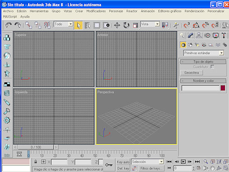This screenshot has height=172, width=229.
Task: Open the Edición menu
Action: pyautogui.click(x=22, y=11)
